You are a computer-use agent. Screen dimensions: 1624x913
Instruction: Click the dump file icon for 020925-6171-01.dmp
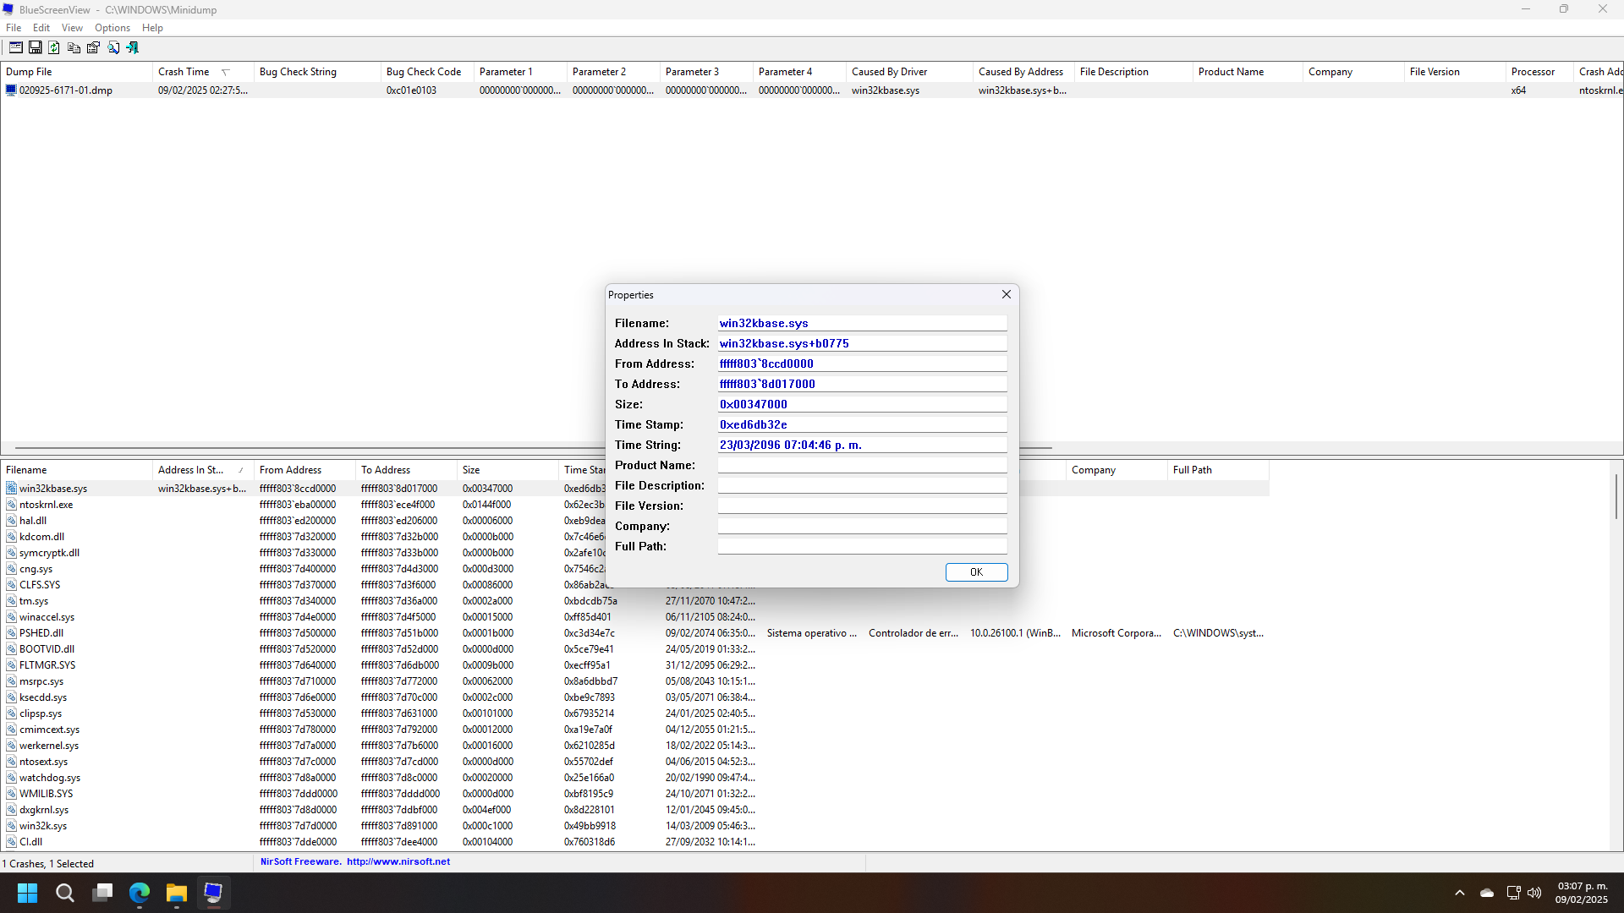tap(11, 90)
